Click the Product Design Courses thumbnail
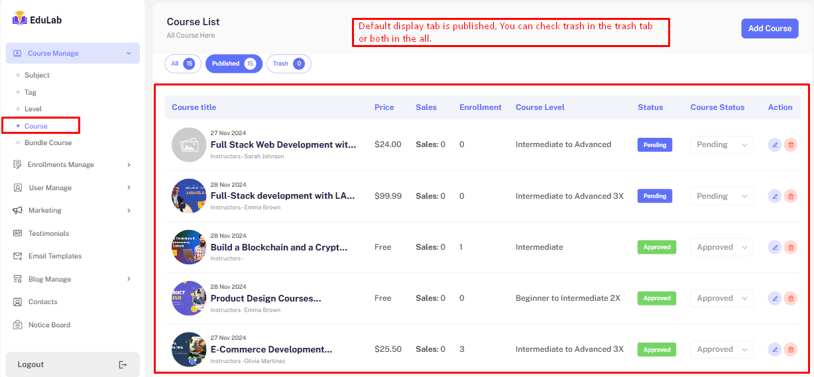The image size is (814, 377). point(188,298)
